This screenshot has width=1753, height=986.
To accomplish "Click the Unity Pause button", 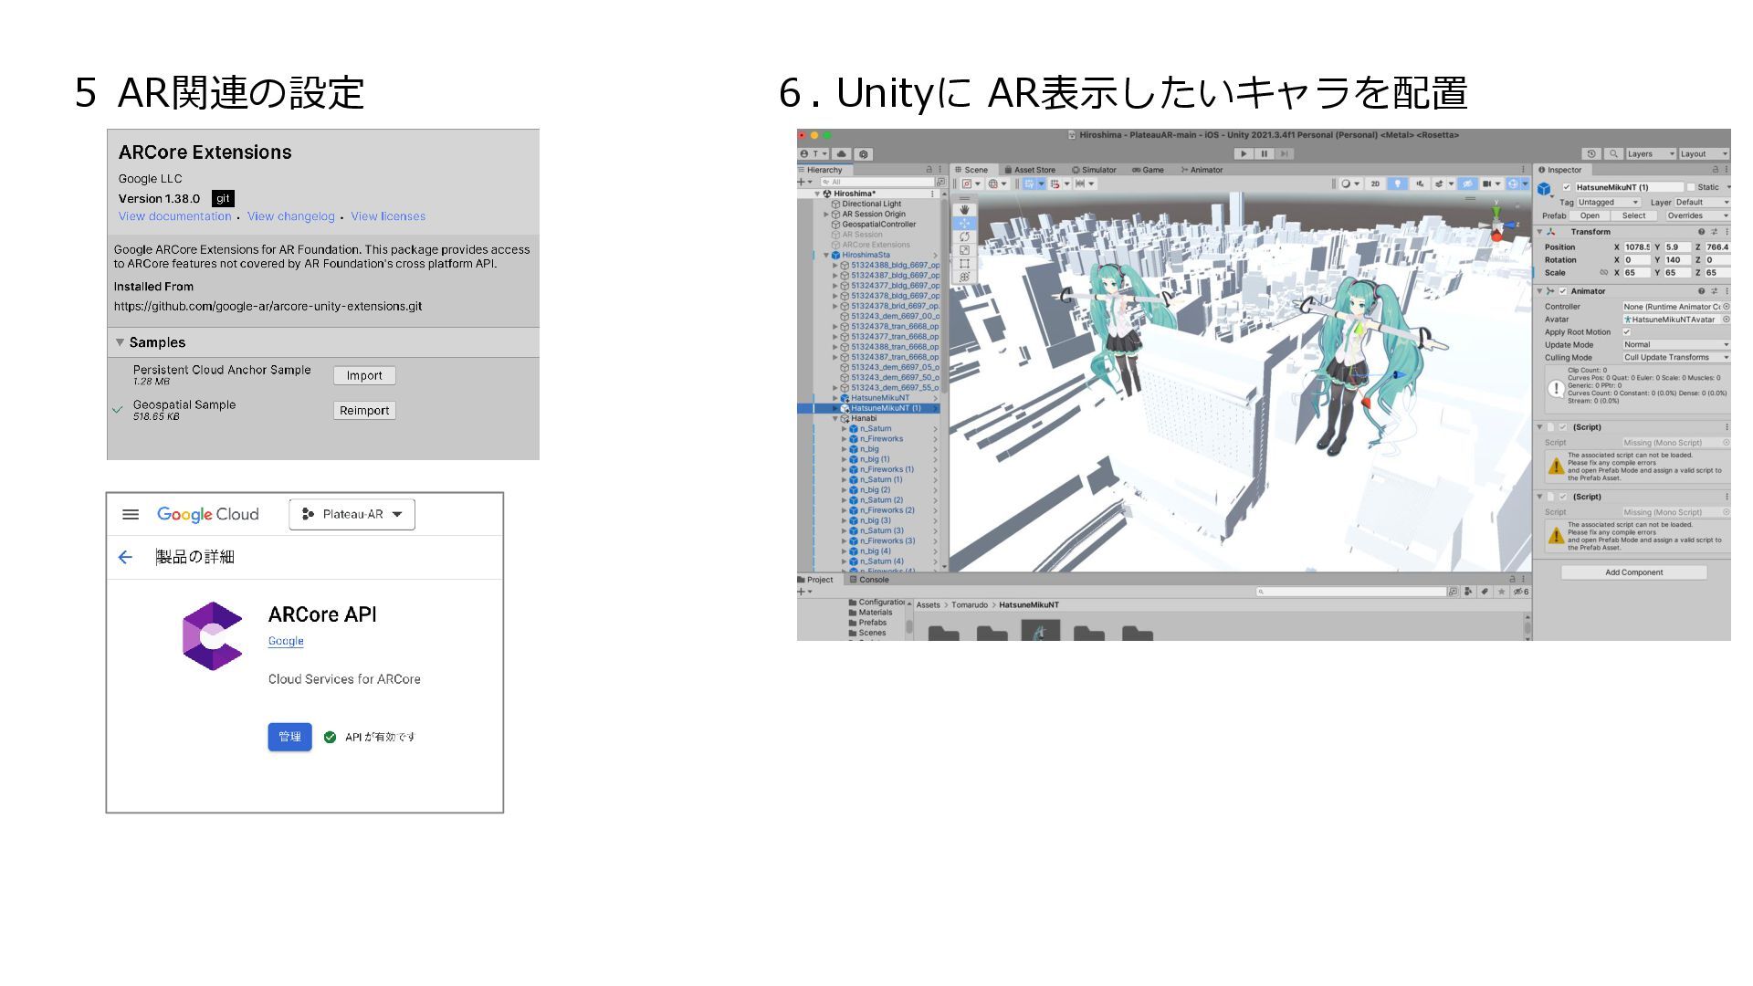I will tap(1264, 153).
